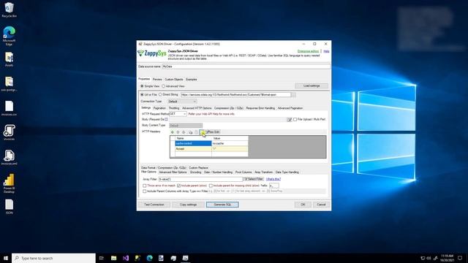468x263 pixels.
Task: Open the Pagination settings tab
Action: (159, 108)
